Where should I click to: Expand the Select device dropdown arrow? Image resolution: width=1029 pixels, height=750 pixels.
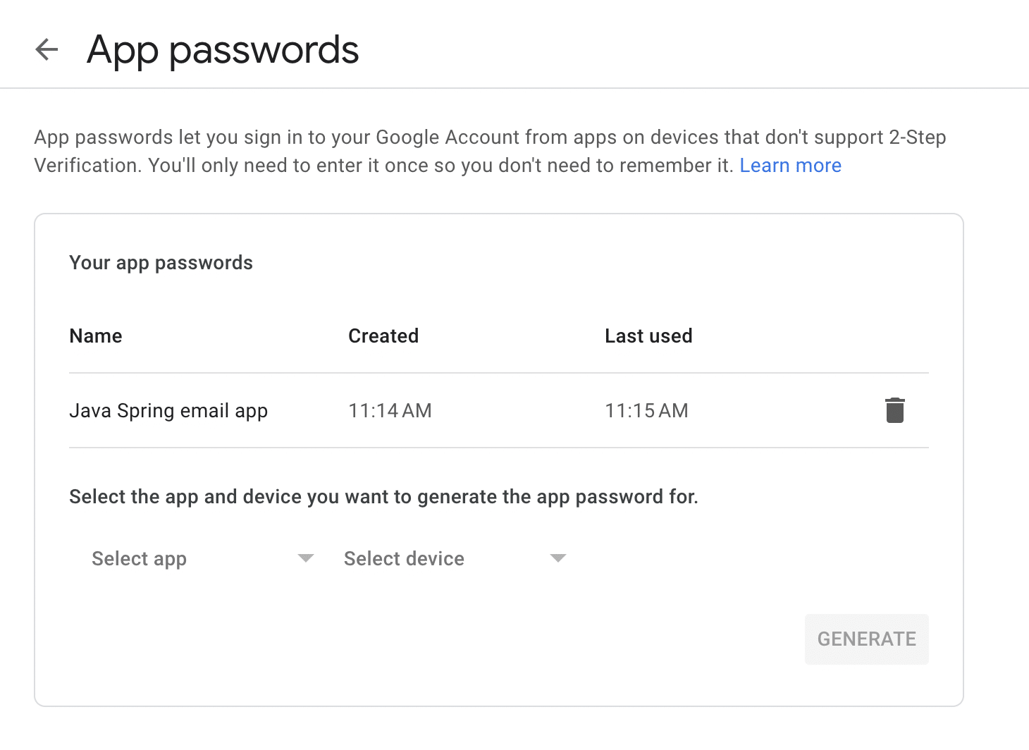coord(557,558)
